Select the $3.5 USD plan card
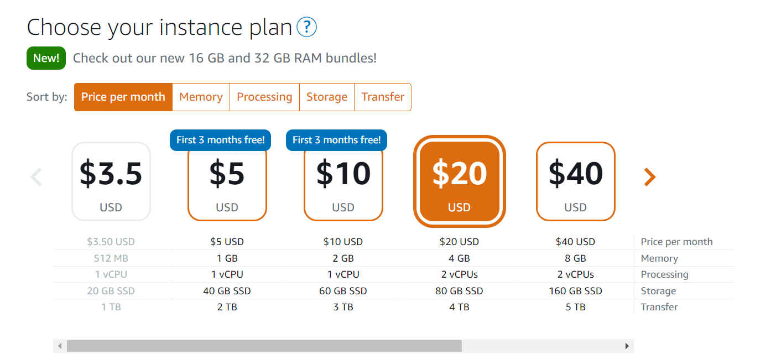776x364 pixels. pos(111,181)
